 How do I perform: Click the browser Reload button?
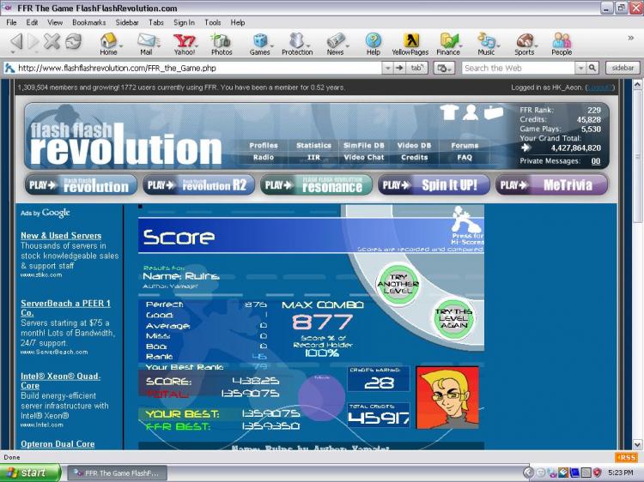click(73, 41)
